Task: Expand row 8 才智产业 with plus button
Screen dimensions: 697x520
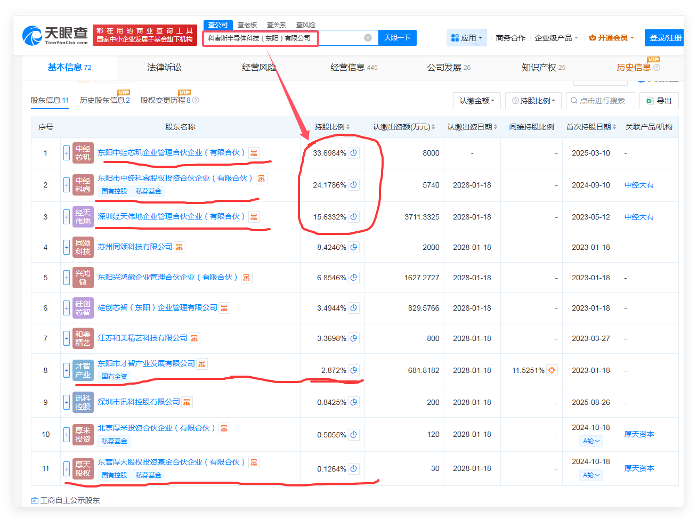Action: click(67, 371)
